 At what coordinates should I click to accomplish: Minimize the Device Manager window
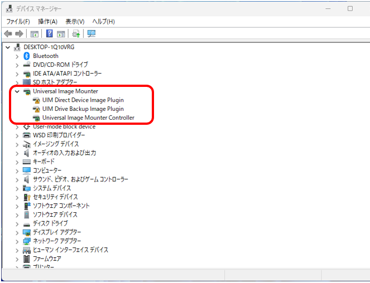pyautogui.click(x=328, y=9)
